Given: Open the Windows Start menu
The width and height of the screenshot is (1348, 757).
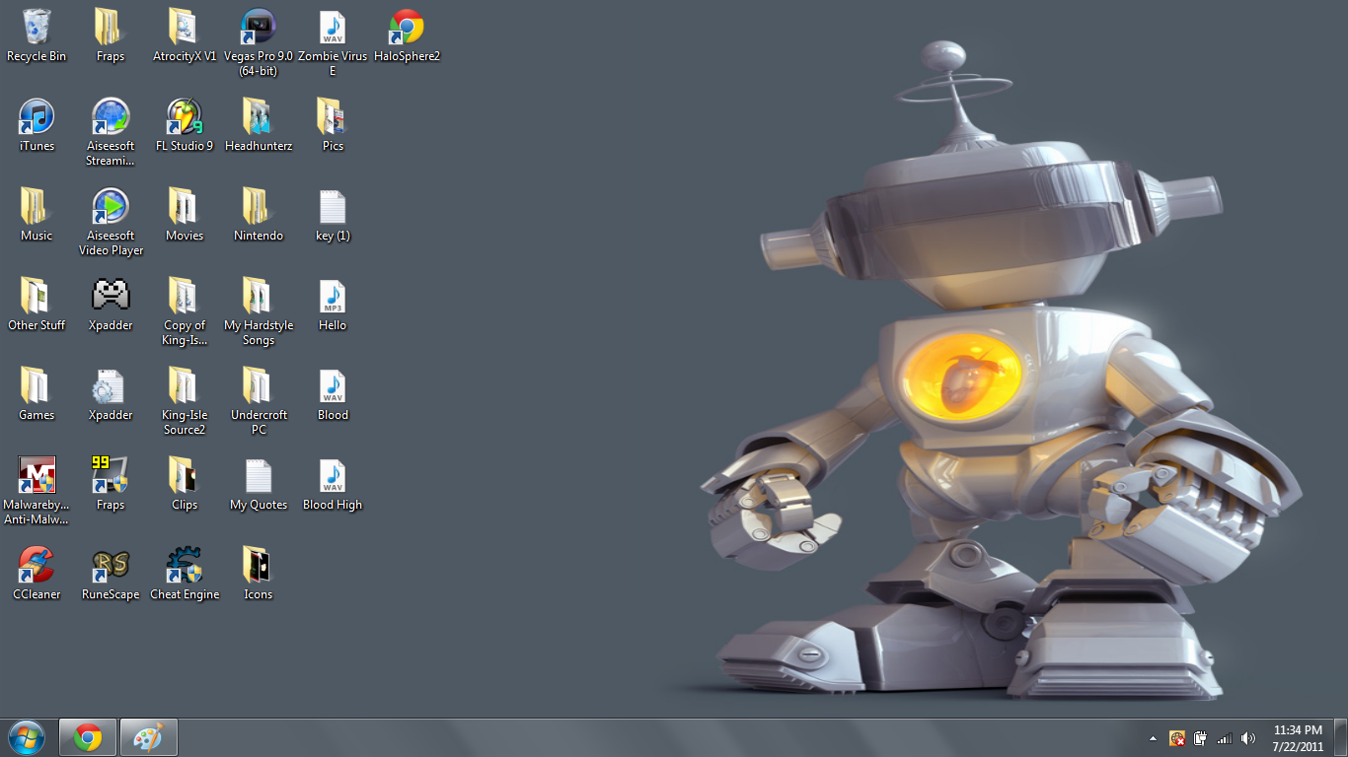Looking at the screenshot, I should point(27,737).
